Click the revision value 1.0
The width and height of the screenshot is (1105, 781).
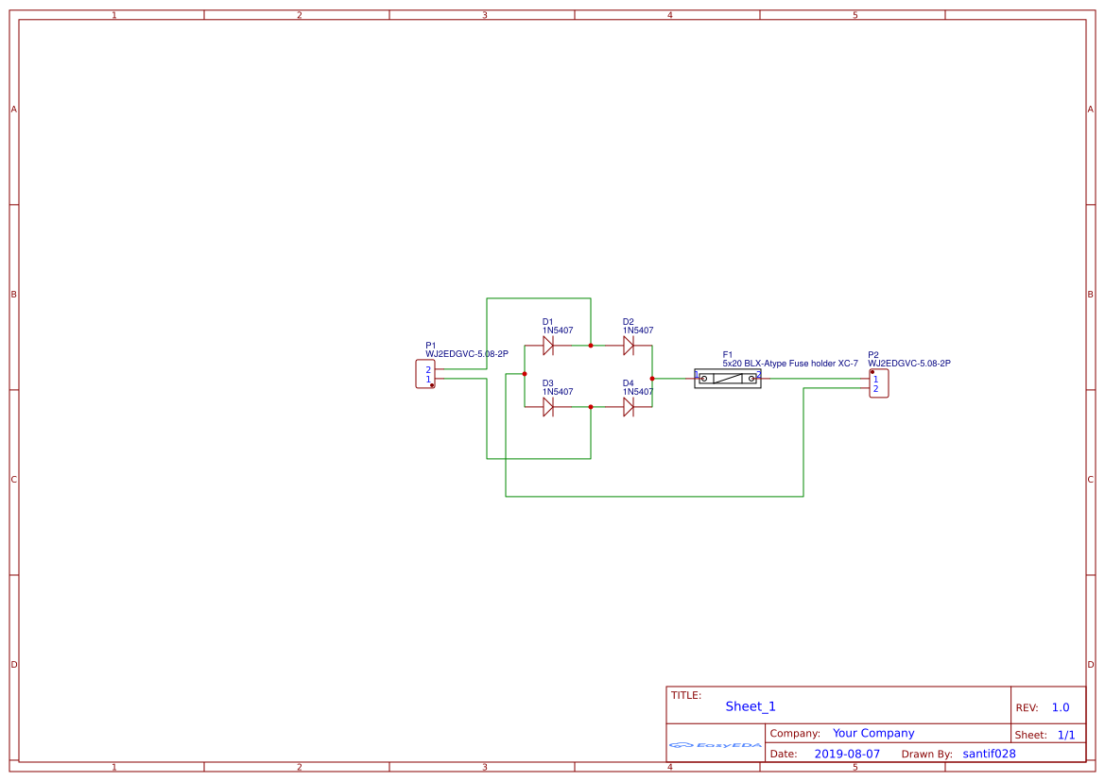[x=1061, y=707]
